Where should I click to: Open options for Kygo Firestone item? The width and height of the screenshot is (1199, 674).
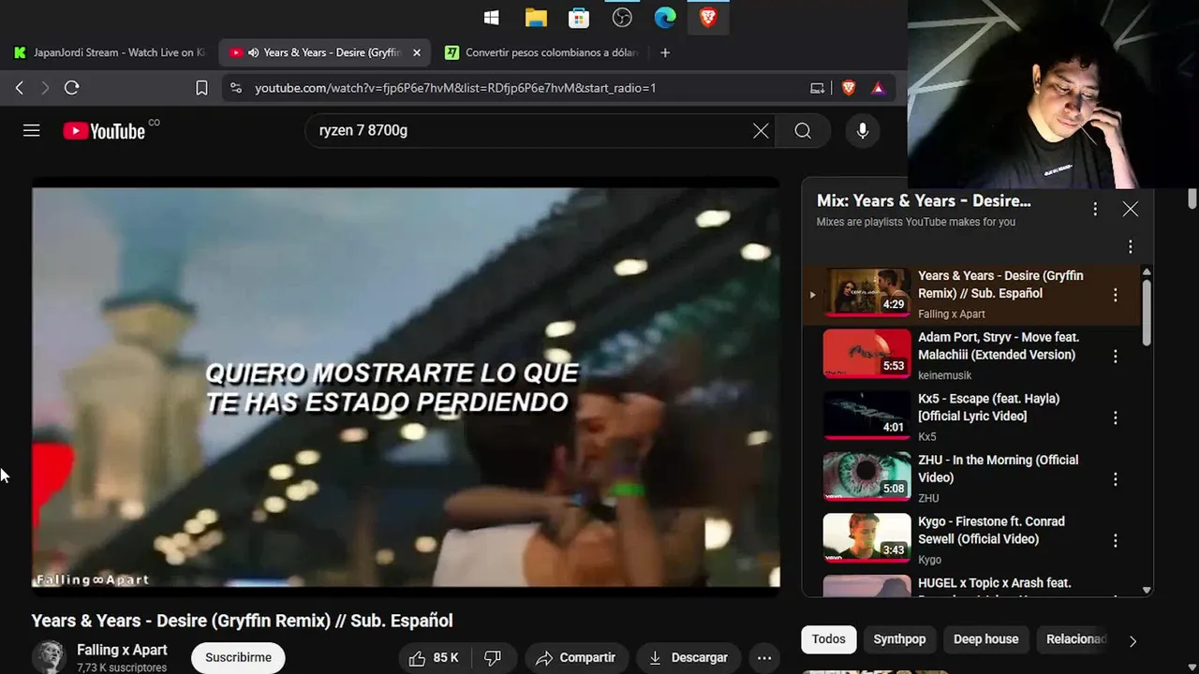pyautogui.click(x=1115, y=540)
